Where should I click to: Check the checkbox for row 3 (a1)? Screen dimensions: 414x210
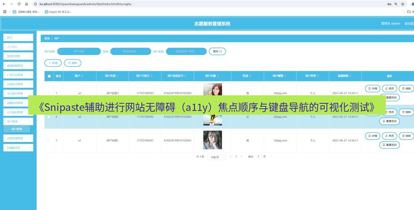coord(49,140)
